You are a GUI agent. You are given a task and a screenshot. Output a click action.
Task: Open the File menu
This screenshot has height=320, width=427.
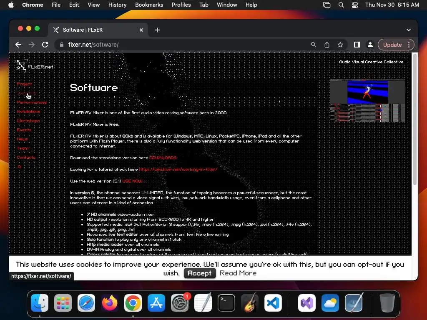pyautogui.click(x=56, y=5)
